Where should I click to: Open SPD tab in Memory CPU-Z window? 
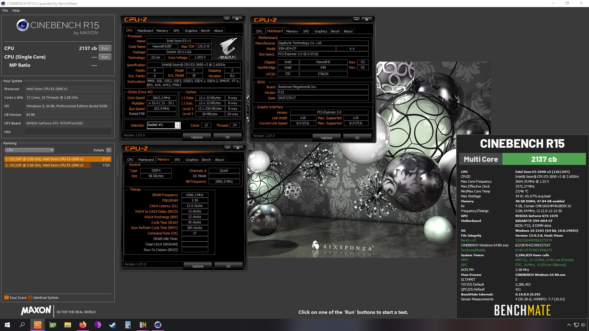pos(177,160)
